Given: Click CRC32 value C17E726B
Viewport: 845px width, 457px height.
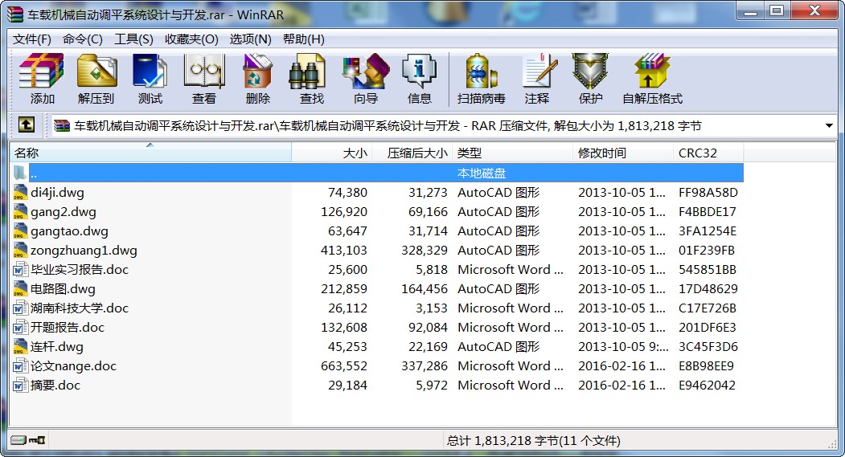Looking at the screenshot, I should point(707,308).
